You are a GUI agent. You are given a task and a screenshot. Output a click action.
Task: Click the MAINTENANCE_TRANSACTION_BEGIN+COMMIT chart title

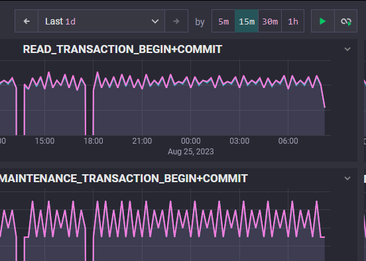124,178
